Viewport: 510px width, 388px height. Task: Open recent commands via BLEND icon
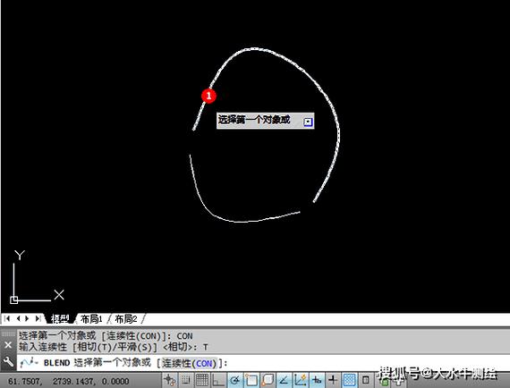click(29, 362)
